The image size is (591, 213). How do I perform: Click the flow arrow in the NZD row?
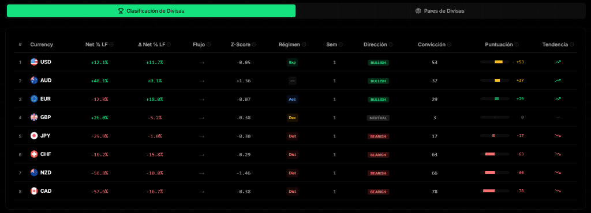(x=201, y=173)
